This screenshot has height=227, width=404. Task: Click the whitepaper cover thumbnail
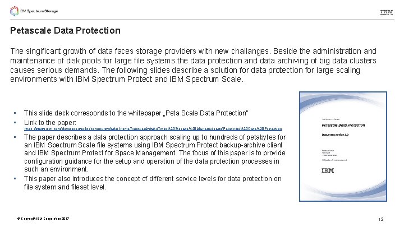(349, 142)
